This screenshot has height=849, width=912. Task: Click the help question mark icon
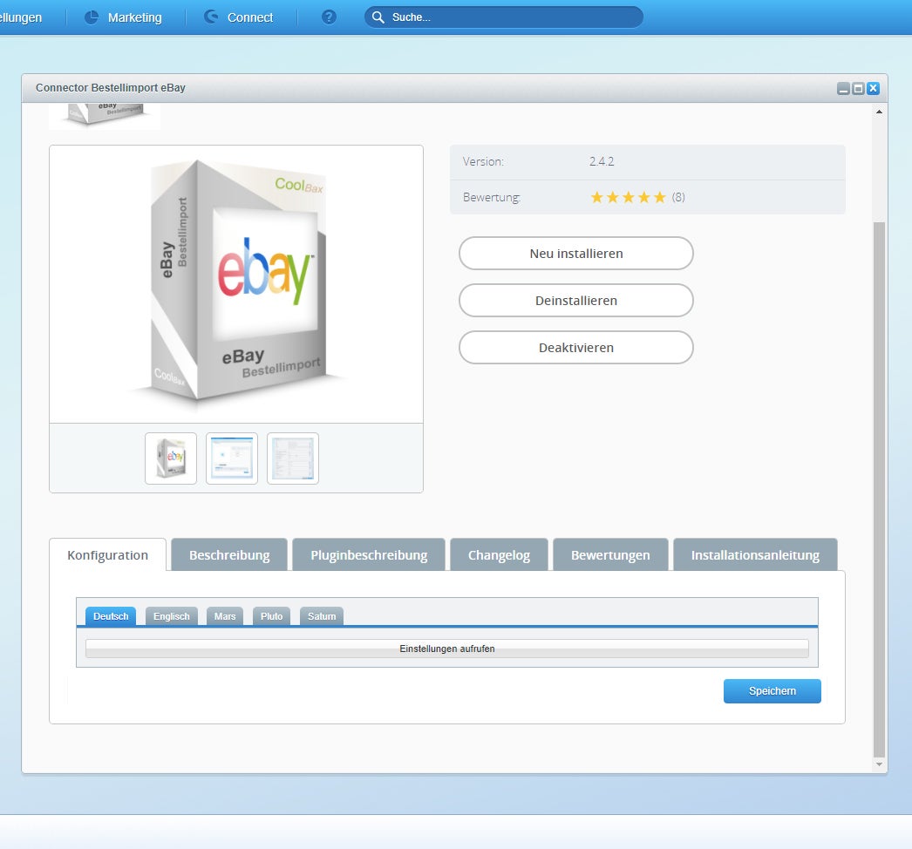[329, 17]
